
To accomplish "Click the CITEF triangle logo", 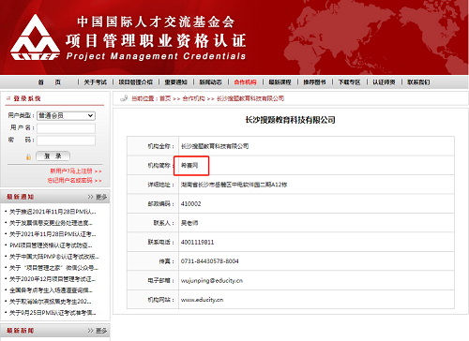I will [35, 37].
